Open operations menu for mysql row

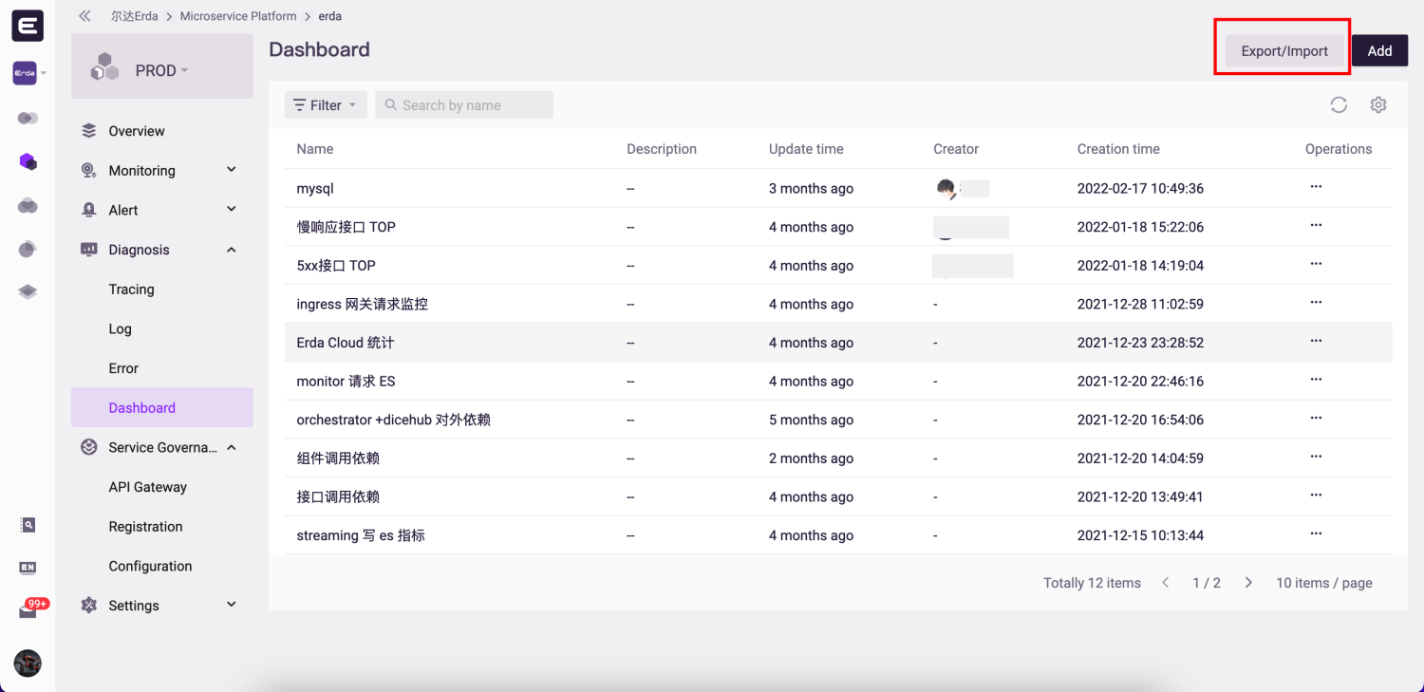(1316, 188)
